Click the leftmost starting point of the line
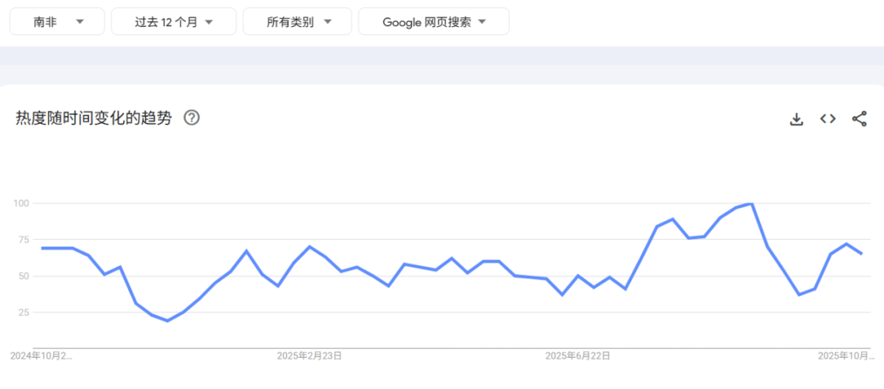Viewport: 884px width, 389px height. (x=42, y=248)
